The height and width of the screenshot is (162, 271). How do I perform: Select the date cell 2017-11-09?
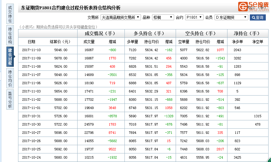click(32, 58)
